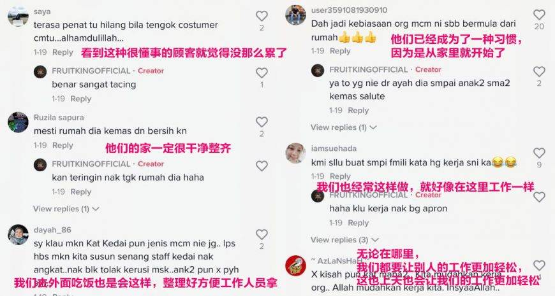Like the 'ya to yg nie dr ayah' reply
Viewport: 555px width, 296px height.
(539, 71)
